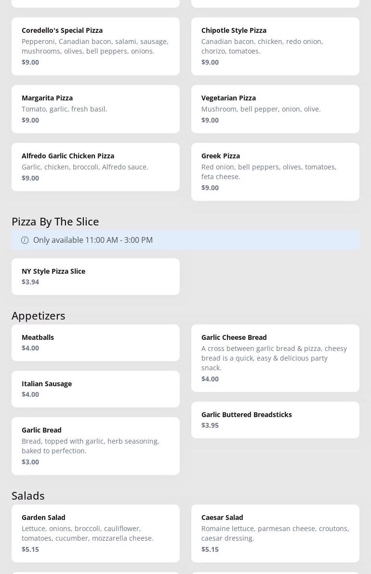This screenshot has width=371, height=574.
Task: Click the Pizza By The Slice heading
Action: 55,221
